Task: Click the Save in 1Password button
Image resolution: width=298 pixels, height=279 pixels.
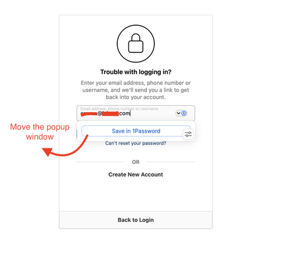Action: coord(136,131)
